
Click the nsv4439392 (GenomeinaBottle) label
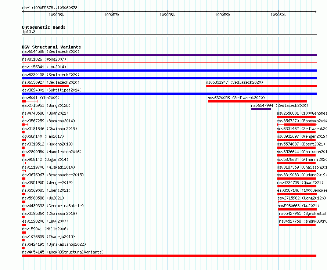coord(53,206)
